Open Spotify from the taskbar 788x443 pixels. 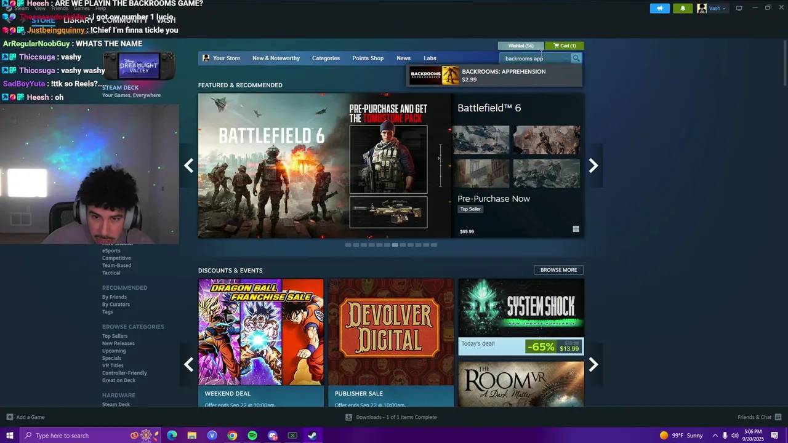point(252,436)
